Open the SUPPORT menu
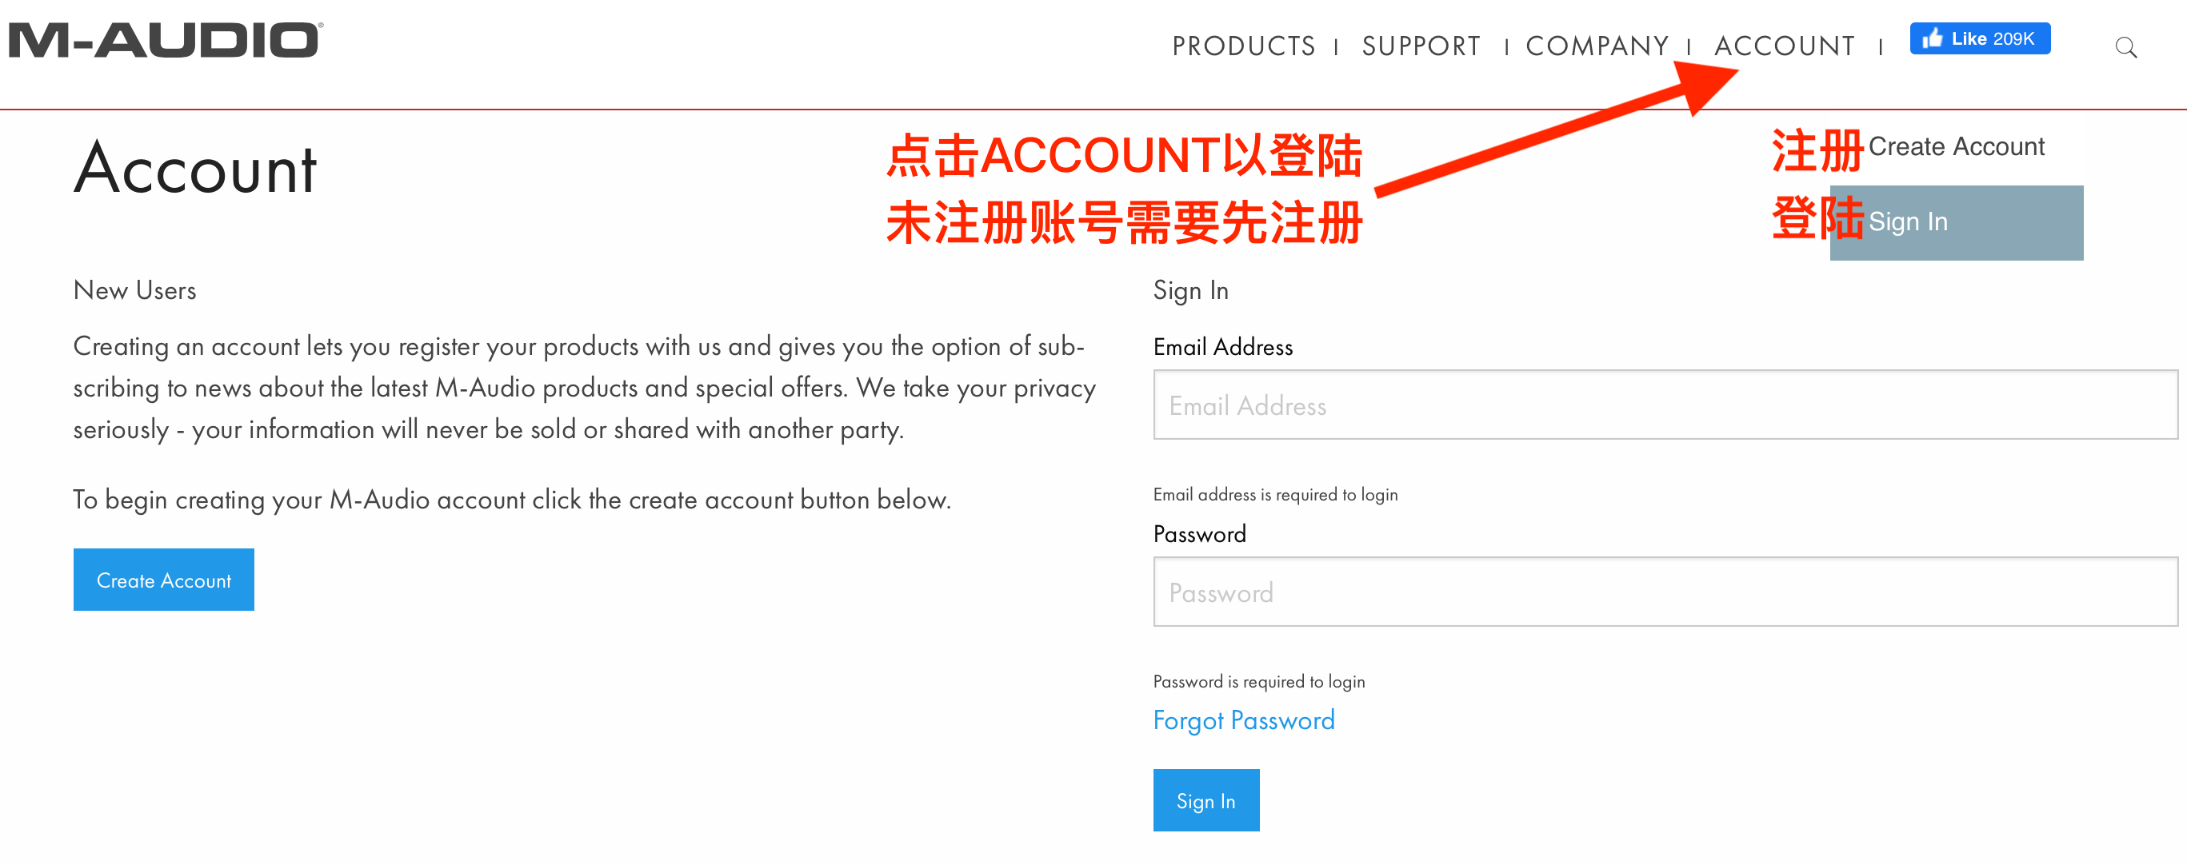Image resolution: width=2187 pixels, height=865 pixels. point(1421,46)
